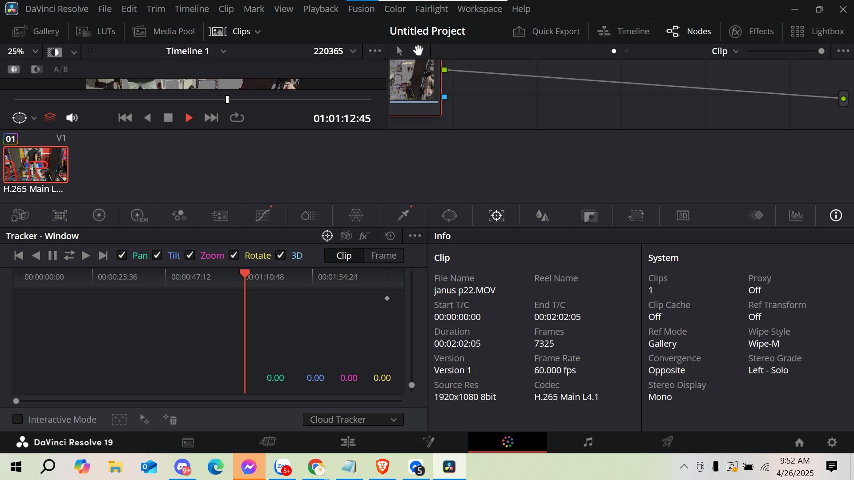Mute the viewer audio

(72, 118)
